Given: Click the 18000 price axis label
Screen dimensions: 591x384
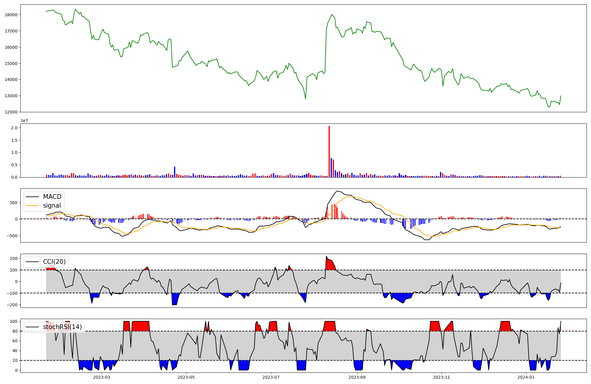Looking at the screenshot, I should coord(11,15).
